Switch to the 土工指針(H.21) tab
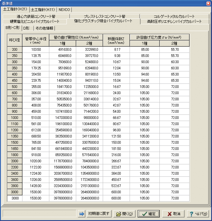The height and width of the screenshot is (221, 212). (x=15, y=9)
